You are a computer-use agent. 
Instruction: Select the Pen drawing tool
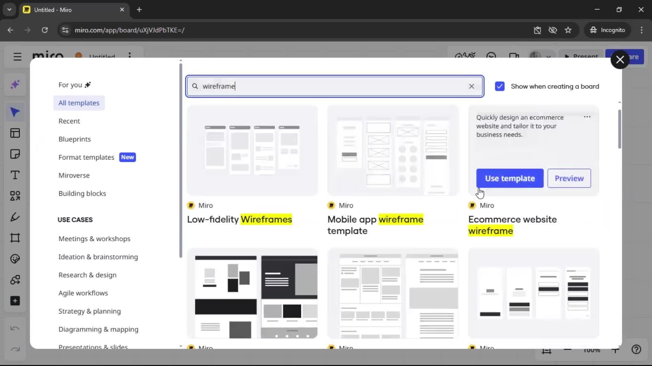point(15,217)
